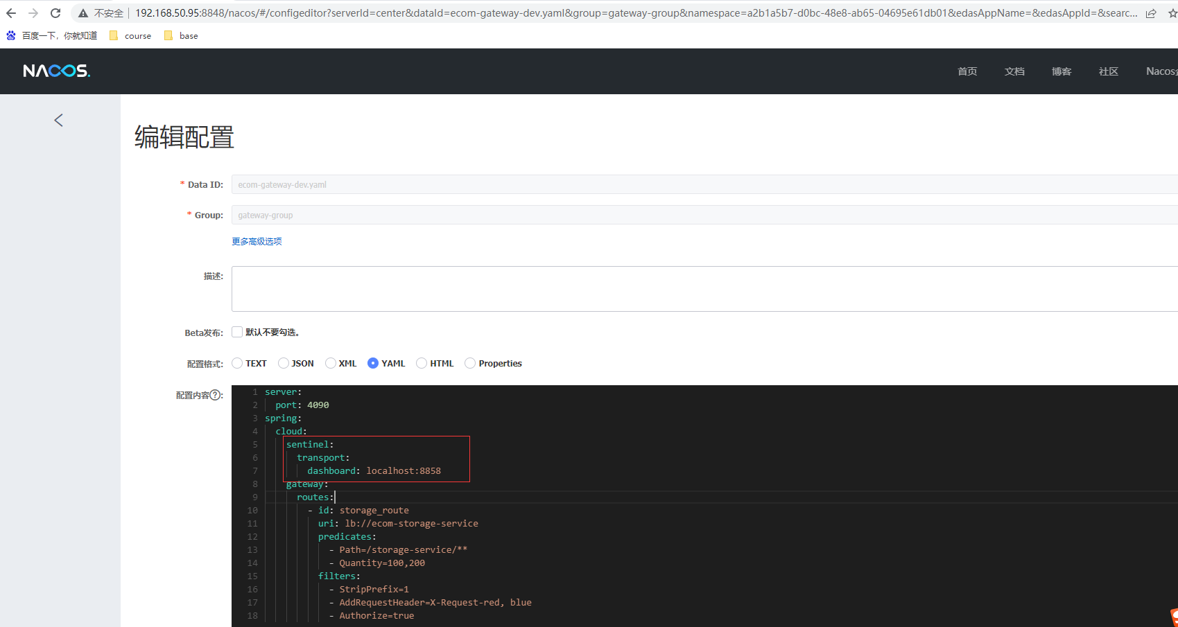The height and width of the screenshot is (627, 1178).
Task: Click 'id: storage_route' line
Action: point(363,511)
